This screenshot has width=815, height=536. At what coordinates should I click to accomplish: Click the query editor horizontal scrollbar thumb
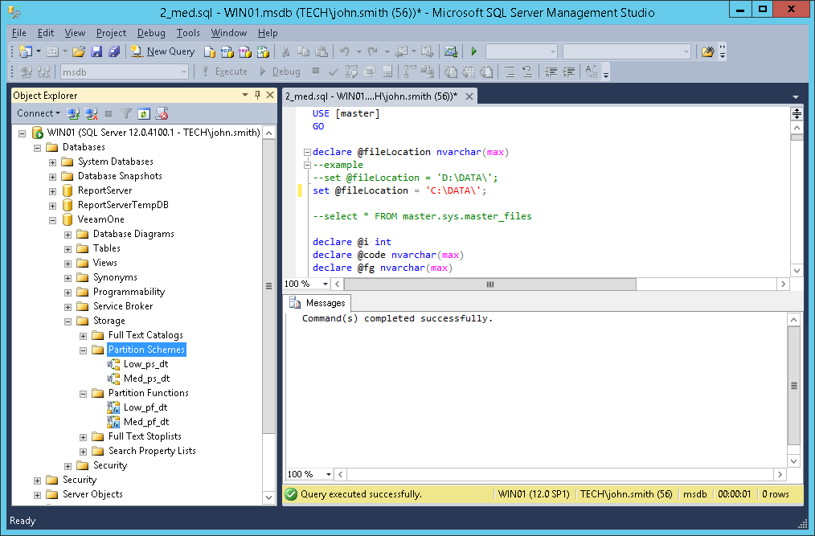coord(490,284)
